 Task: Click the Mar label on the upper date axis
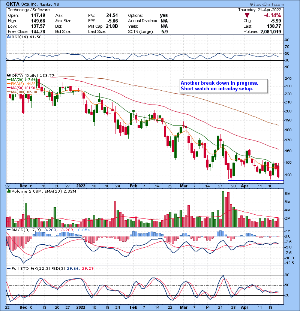pos(183,186)
